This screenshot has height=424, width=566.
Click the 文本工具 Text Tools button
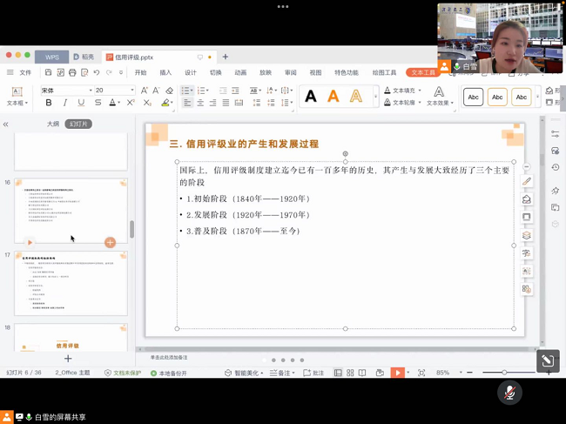pos(423,72)
